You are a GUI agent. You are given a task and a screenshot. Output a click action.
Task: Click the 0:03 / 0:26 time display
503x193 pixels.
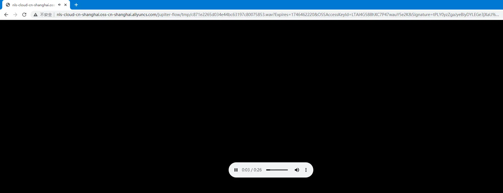251,170
